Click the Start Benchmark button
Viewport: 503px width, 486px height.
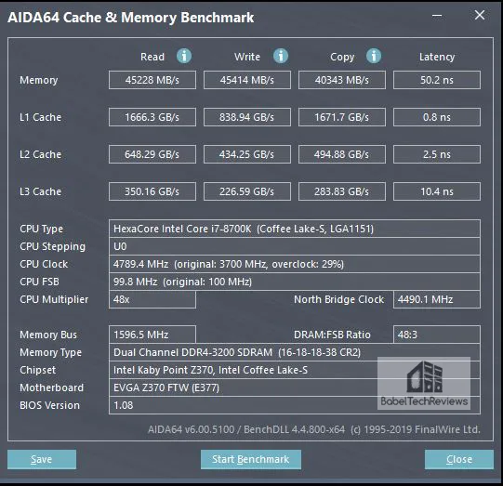click(251, 459)
